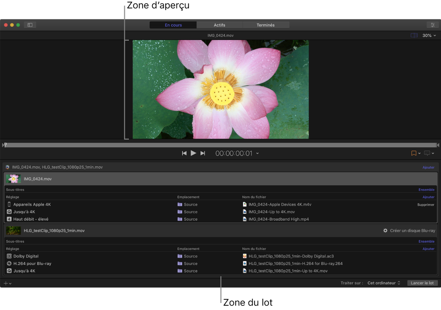441x310 pixels.
Task: Jump to the previous marker button
Action: [x=184, y=153]
